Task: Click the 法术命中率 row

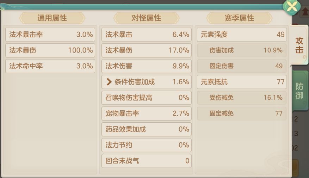Action: pyautogui.click(x=50, y=66)
